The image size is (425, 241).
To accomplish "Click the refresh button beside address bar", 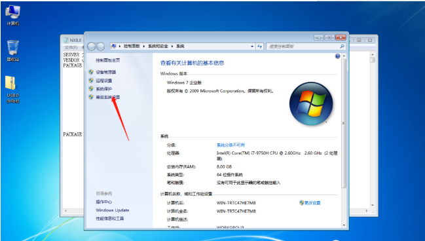I will 260,46.
